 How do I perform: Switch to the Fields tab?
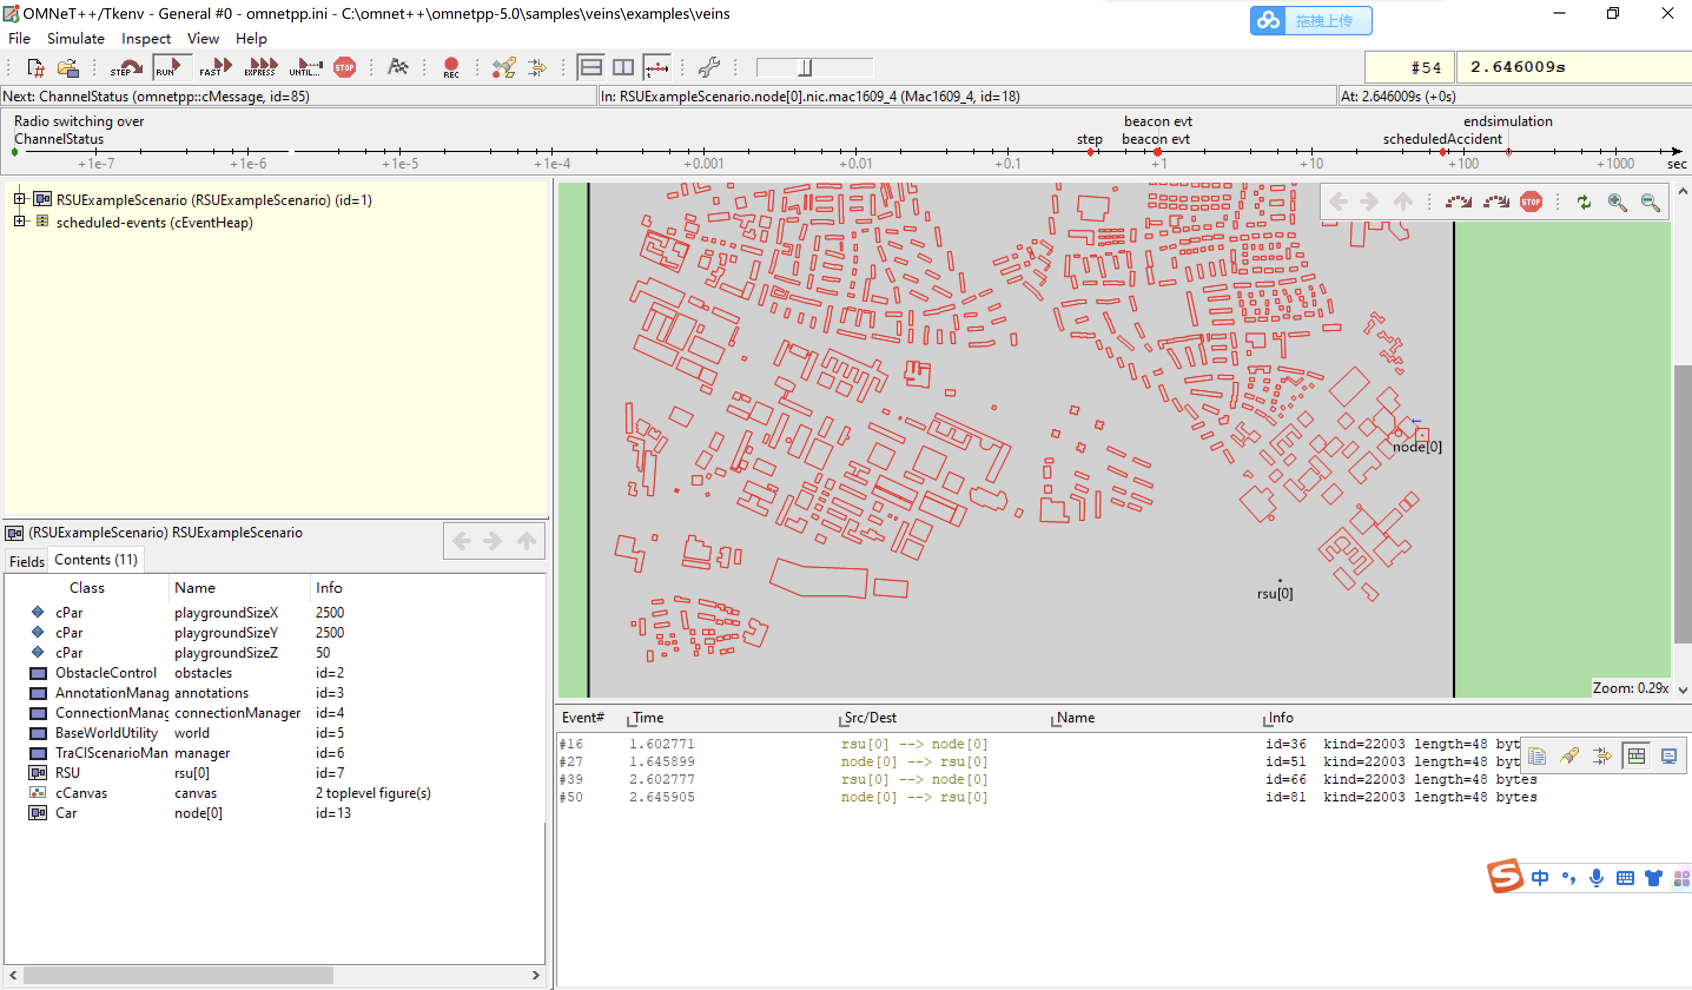pyautogui.click(x=27, y=561)
